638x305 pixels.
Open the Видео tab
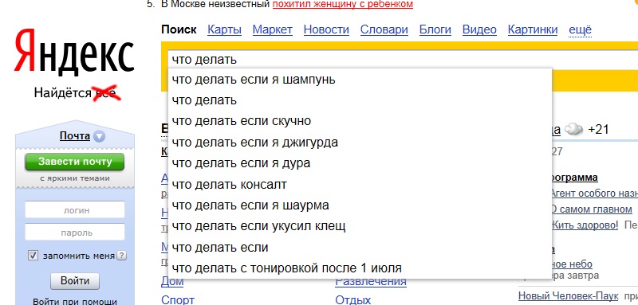(479, 29)
